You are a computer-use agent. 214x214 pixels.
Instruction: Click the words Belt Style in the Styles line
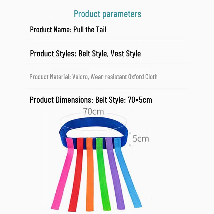coord(93,53)
